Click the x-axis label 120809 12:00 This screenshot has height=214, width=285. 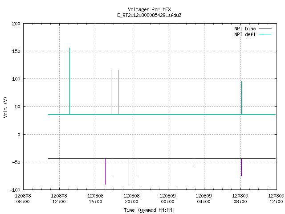point(276,199)
